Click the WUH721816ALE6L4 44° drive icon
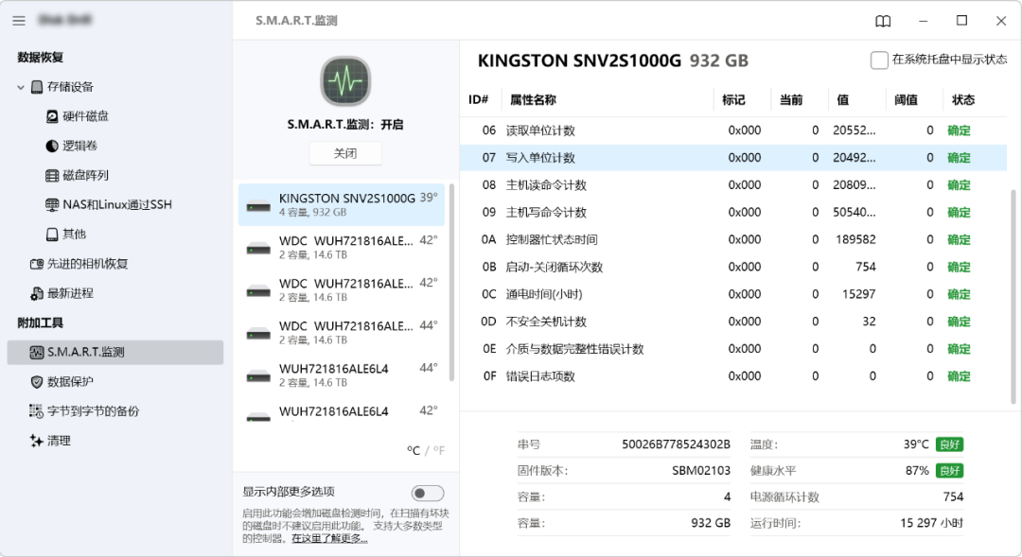 click(x=258, y=376)
